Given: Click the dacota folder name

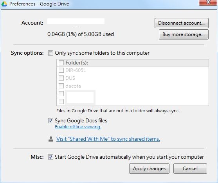Looking at the screenshot, I should (x=73, y=86).
